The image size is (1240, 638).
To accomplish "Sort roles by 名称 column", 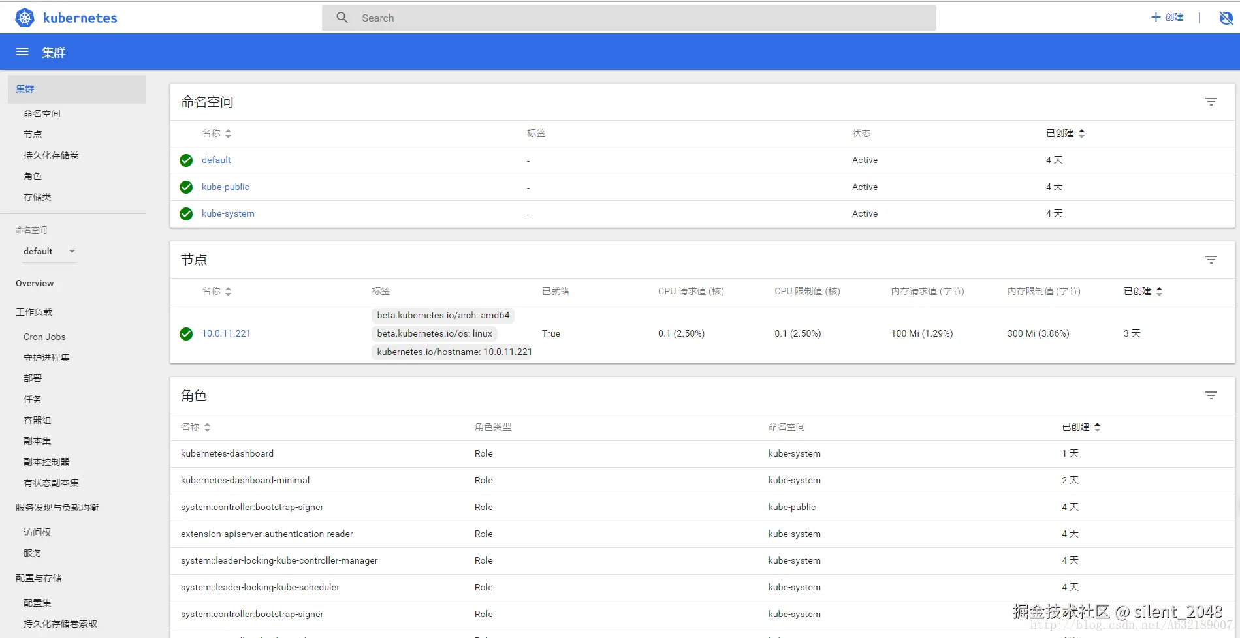I will pyautogui.click(x=195, y=427).
